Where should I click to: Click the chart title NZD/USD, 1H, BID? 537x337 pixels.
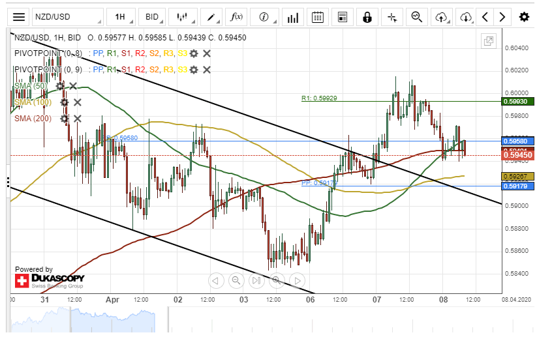tap(48, 38)
